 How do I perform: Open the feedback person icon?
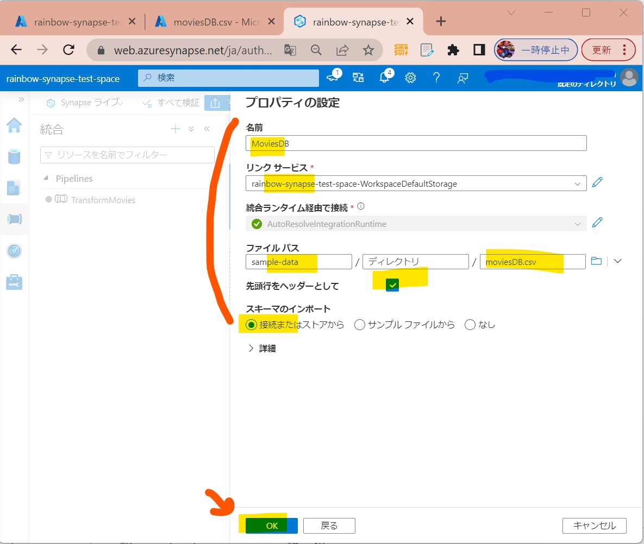462,78
